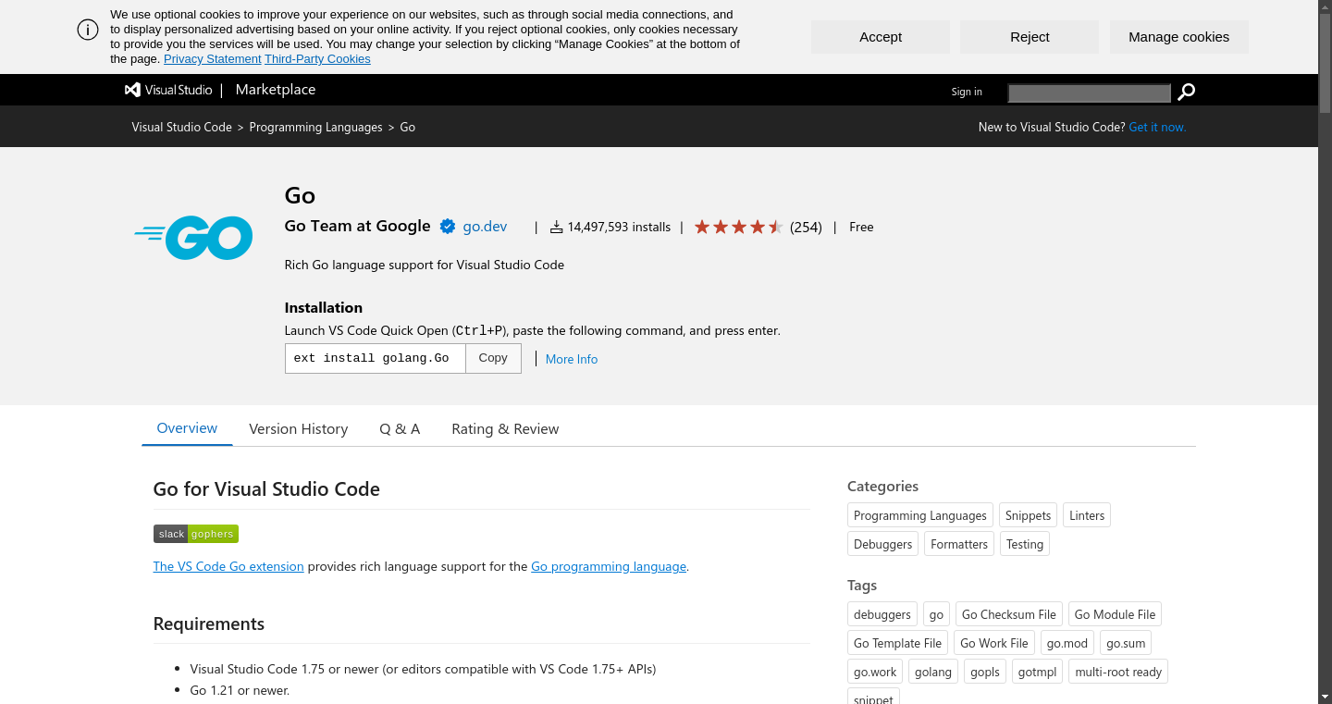Screen dimensions: 1332x704
Task: Click the gotmpl tag
Action: [x=1038, y=672]
